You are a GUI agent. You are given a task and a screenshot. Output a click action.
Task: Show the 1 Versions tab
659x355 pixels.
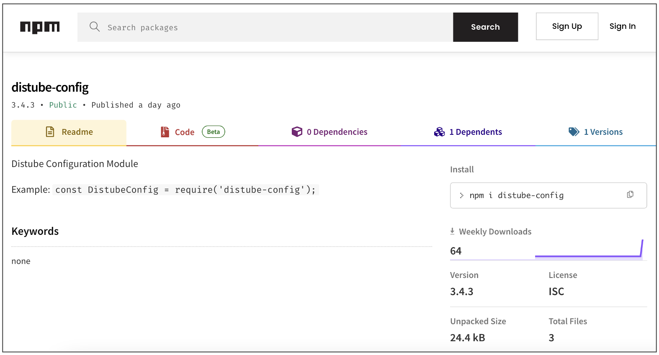pyautogui.click(x=603, y=132)
